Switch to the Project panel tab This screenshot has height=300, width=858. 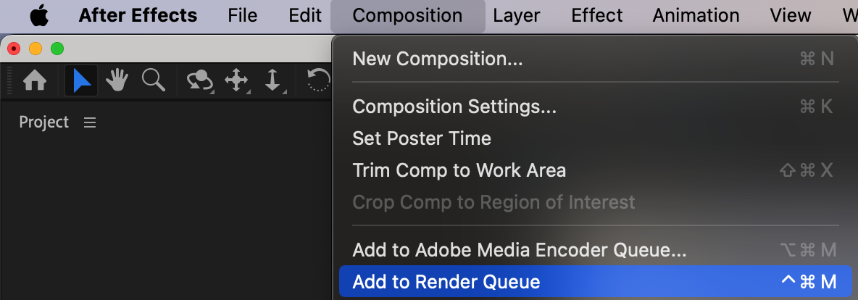point(44,122)
